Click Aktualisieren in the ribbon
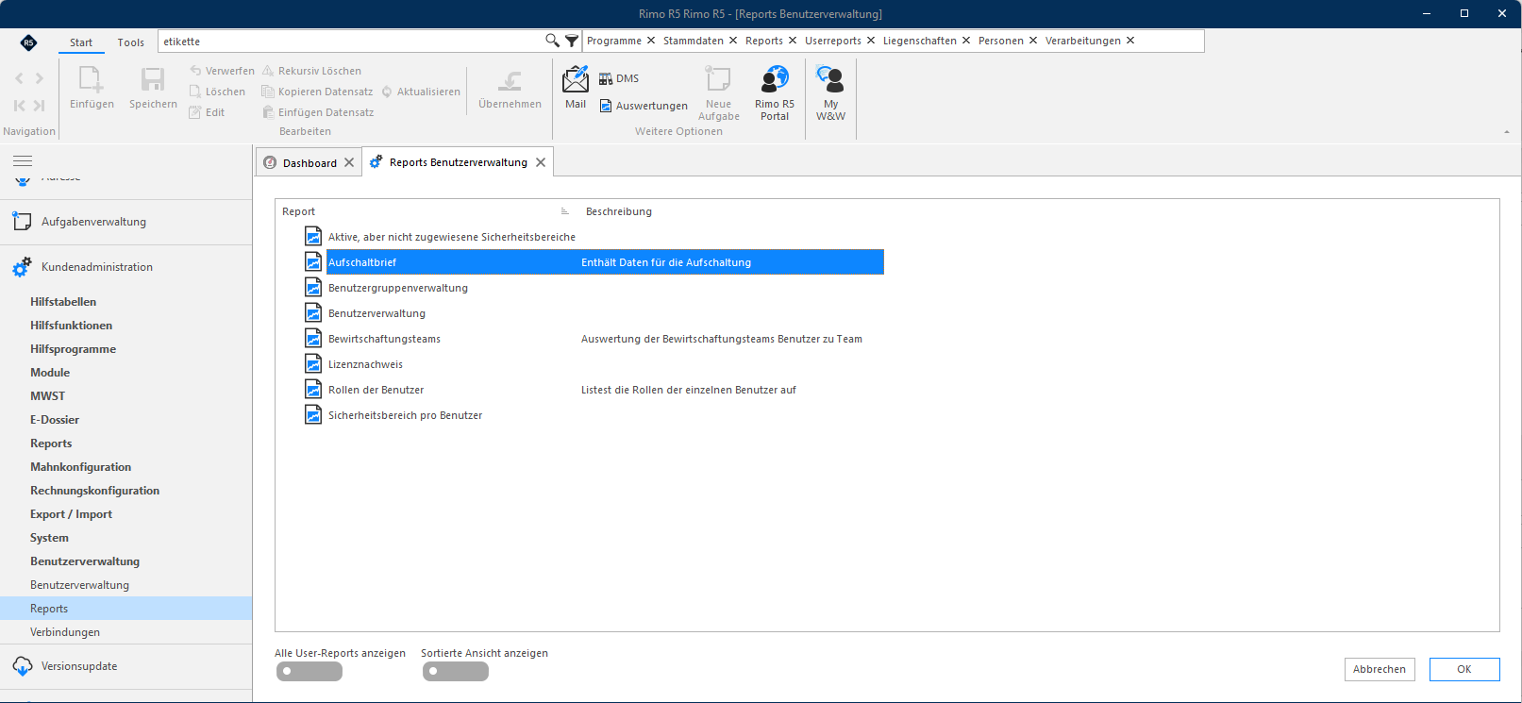 pos(421,92)
